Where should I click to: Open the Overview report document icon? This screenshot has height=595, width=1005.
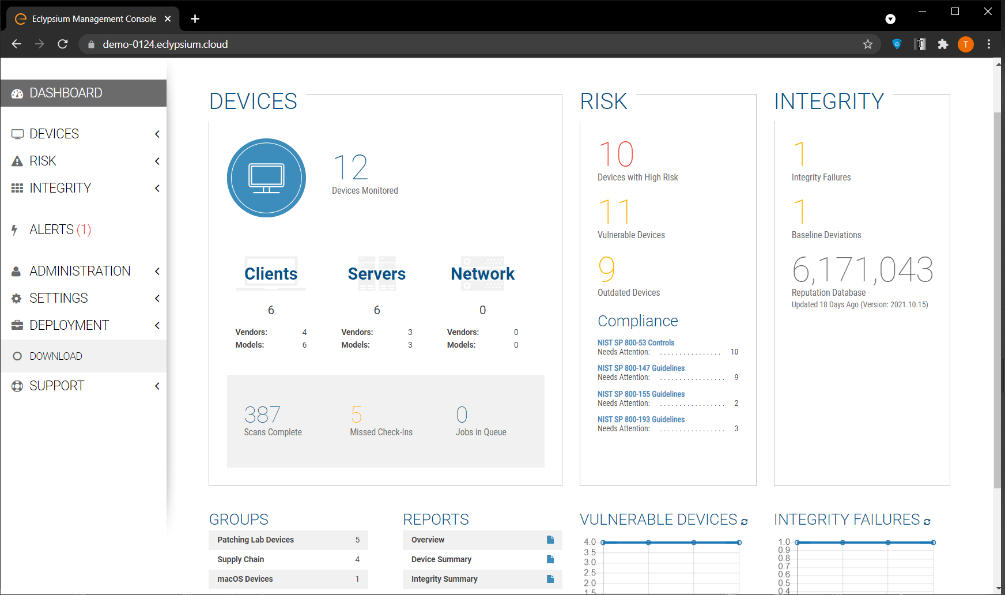pos(550,540)
